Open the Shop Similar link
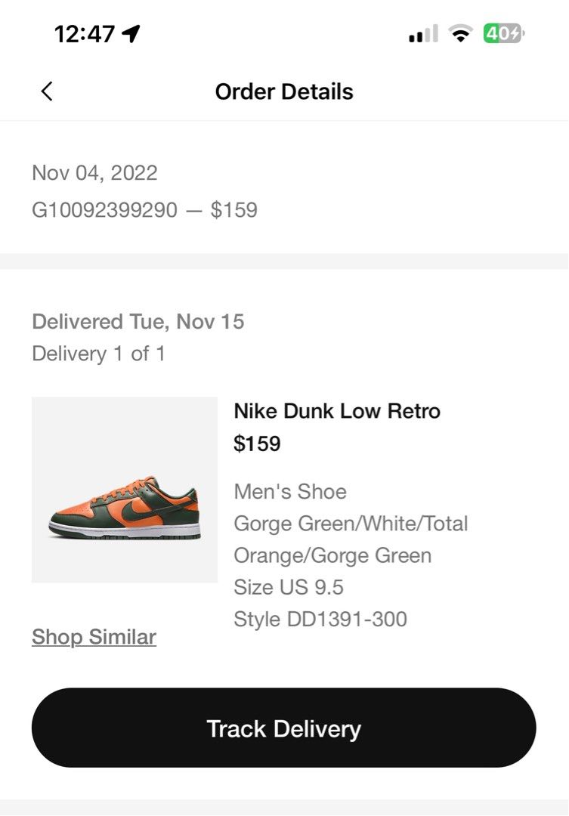This screenshot has height=816, width=569. tap(94, 637)
